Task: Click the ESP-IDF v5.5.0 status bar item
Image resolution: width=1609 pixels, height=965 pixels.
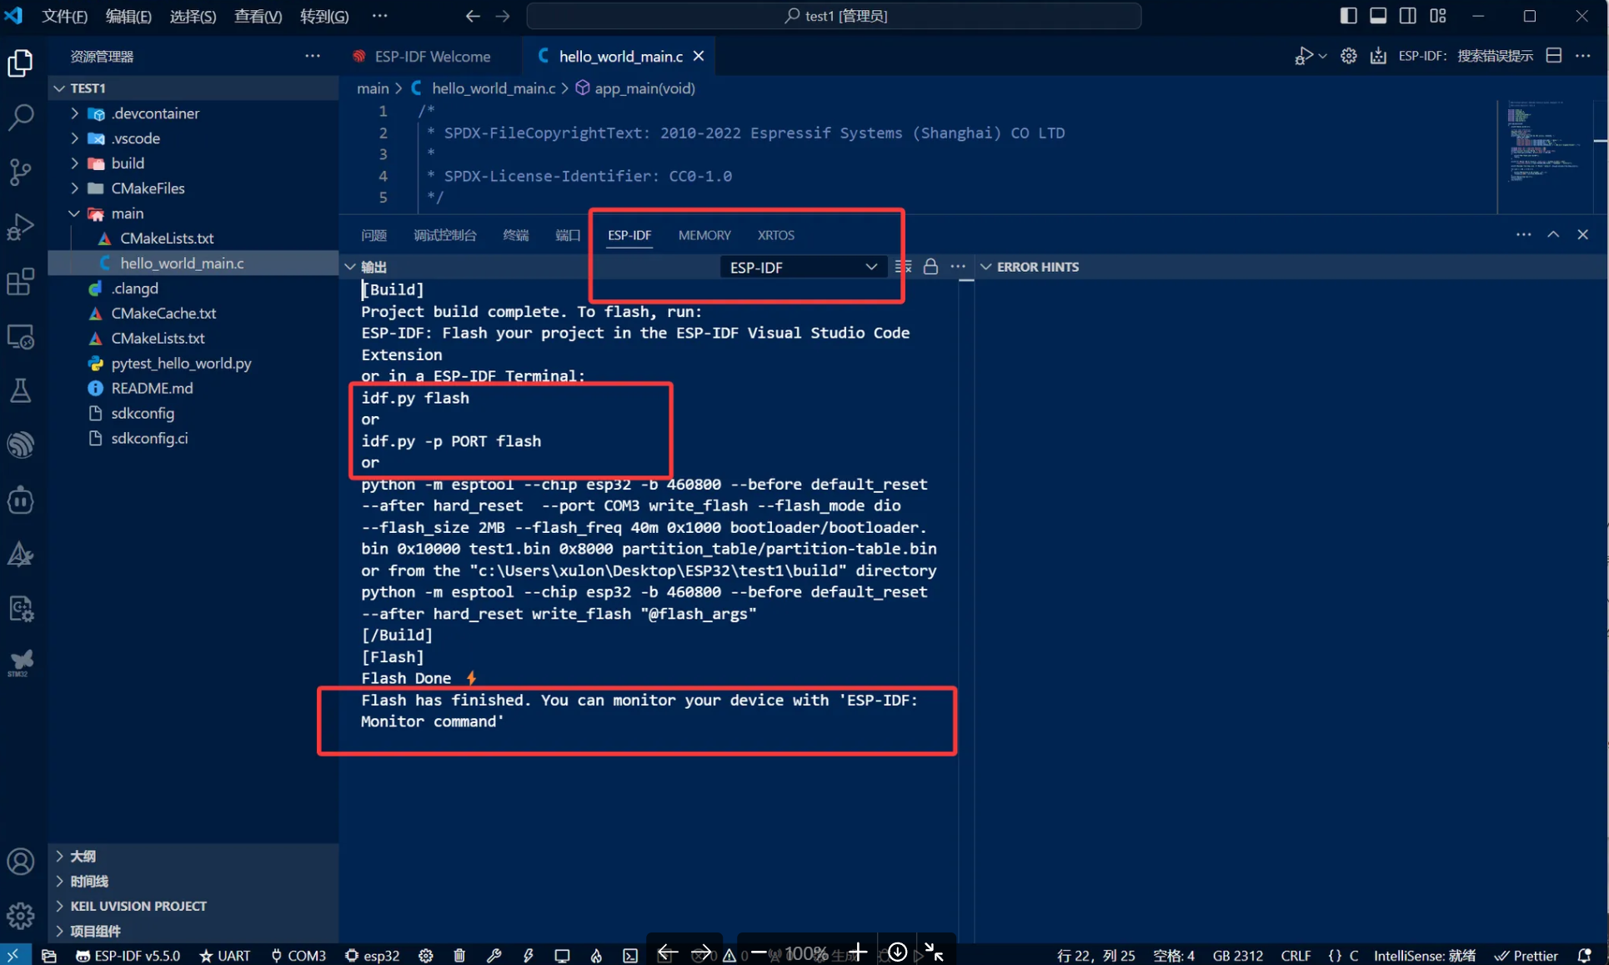Action: coord(128,955)
